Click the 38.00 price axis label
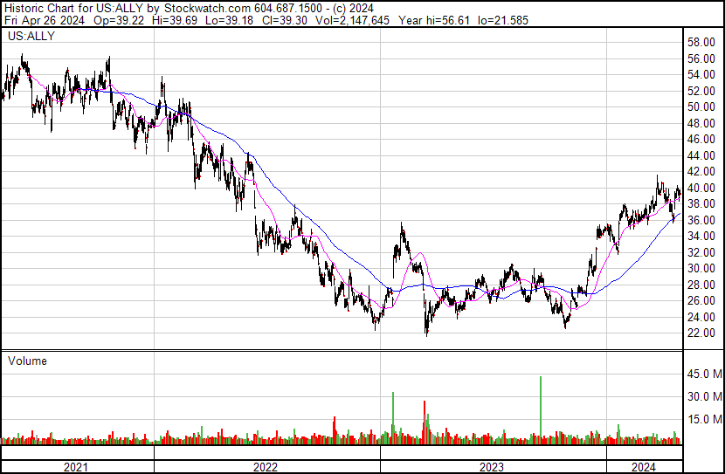 tap(701, 204)
